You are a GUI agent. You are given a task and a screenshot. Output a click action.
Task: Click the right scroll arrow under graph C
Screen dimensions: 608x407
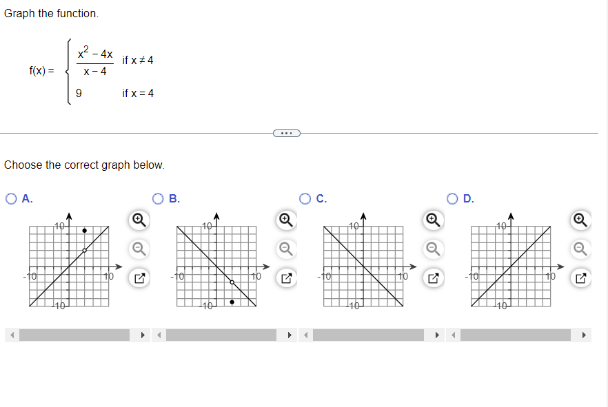tap(438, 335)
